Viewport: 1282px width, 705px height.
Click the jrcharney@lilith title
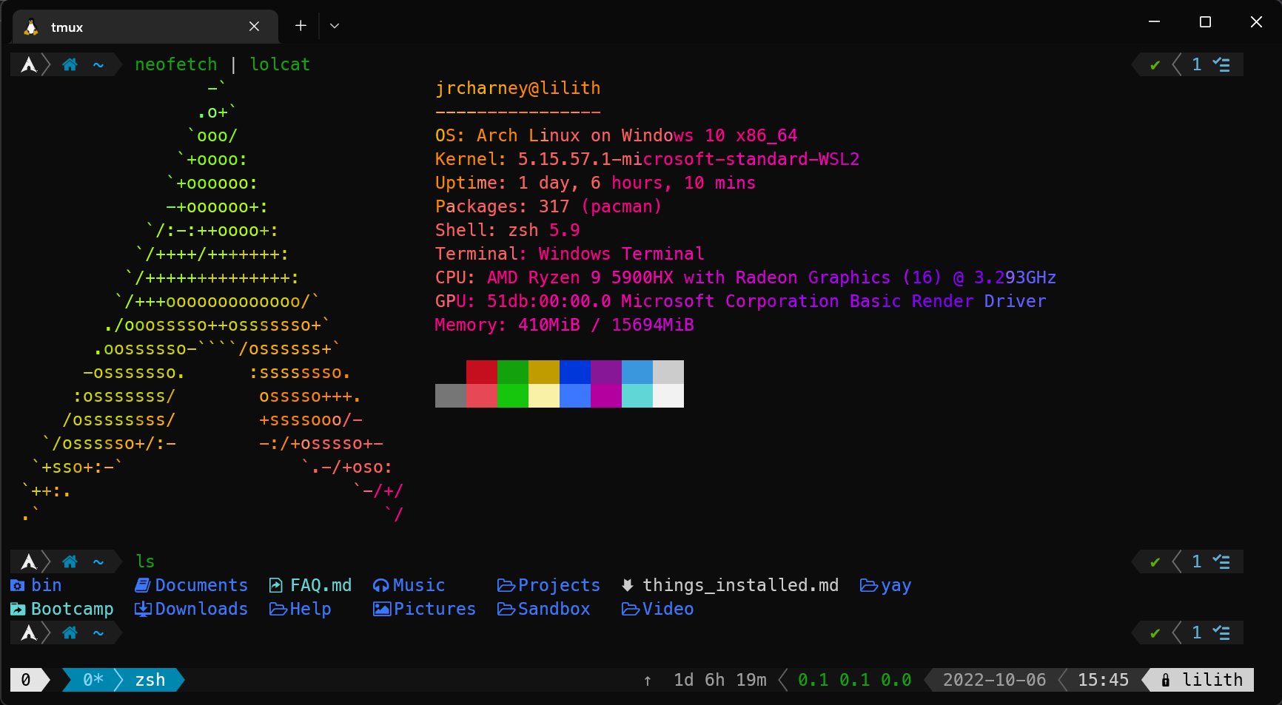518,89
